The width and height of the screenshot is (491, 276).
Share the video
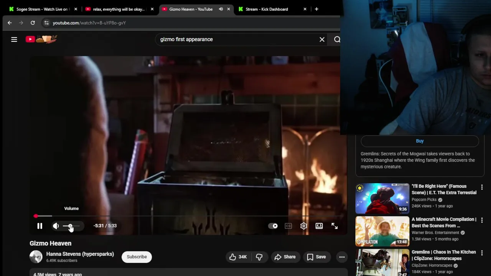tap(285, 257)
